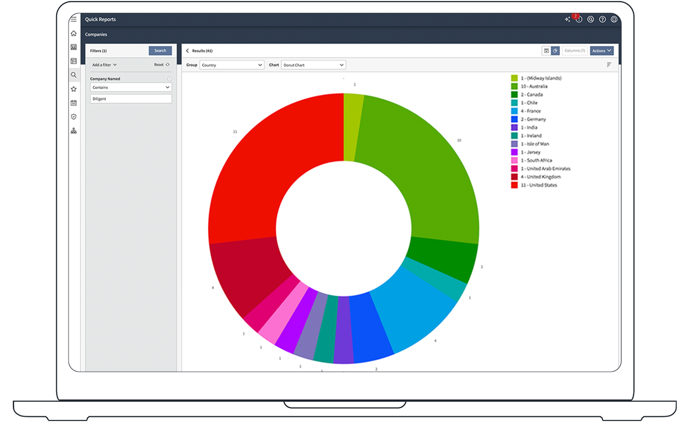Click the Diligent filter text field

131,99
